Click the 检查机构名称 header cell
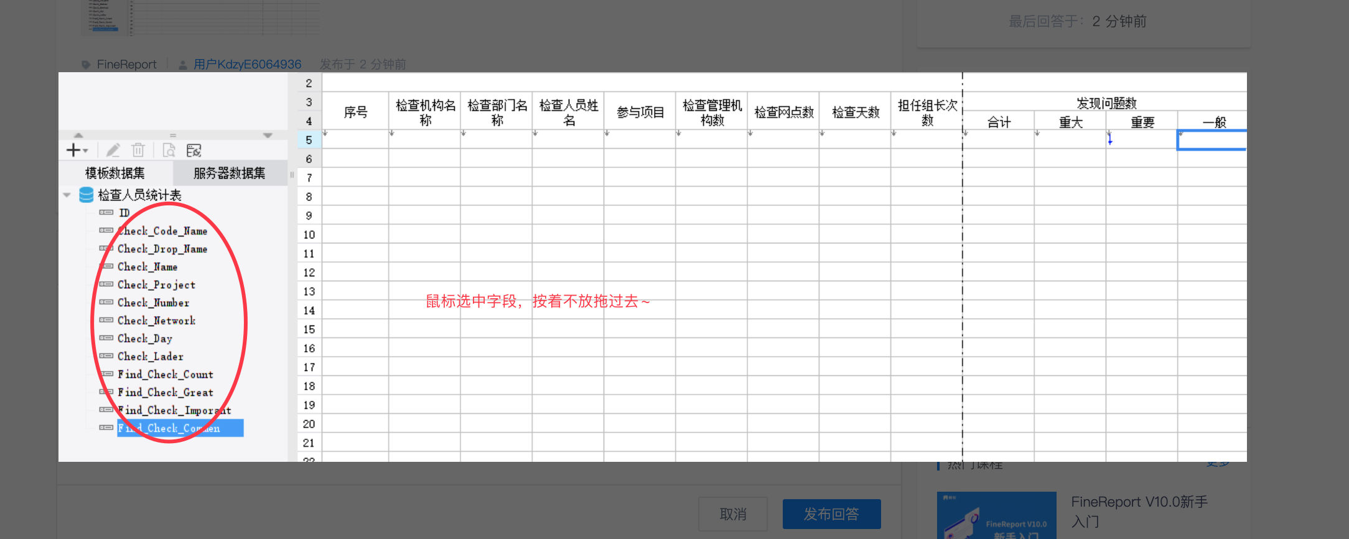 click(x=425, y=112)
